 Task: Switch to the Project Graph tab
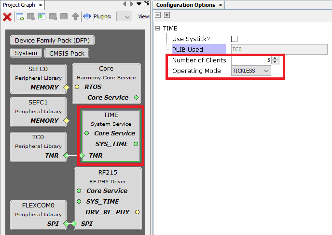pyautogui.click(x=19, y=5)
